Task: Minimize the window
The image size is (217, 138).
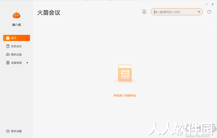Action: 207,4
